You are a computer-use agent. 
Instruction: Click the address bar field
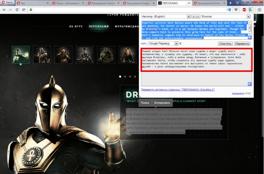pos(128,10)
